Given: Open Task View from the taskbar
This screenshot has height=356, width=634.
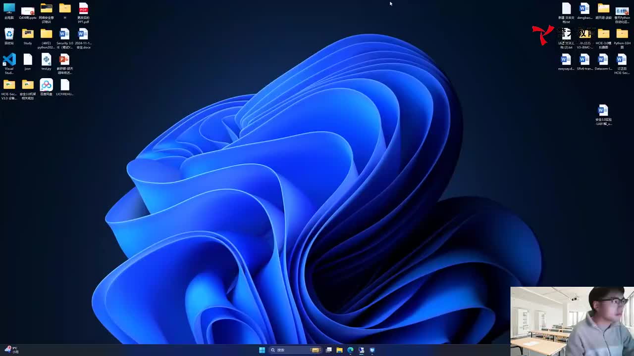Looking at the screenshot, I should pos(328,350).
